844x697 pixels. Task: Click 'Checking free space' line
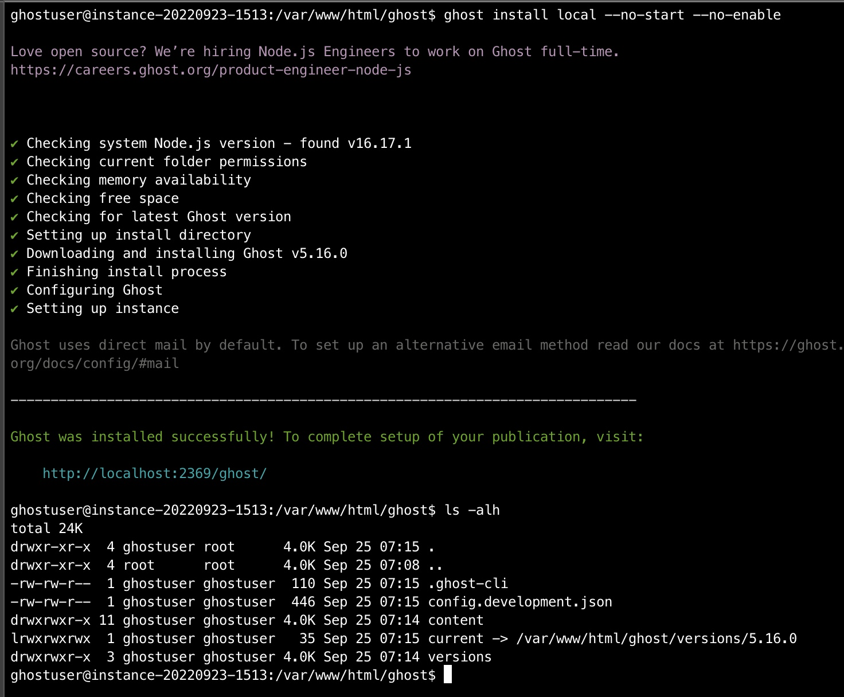coord(103,198)
